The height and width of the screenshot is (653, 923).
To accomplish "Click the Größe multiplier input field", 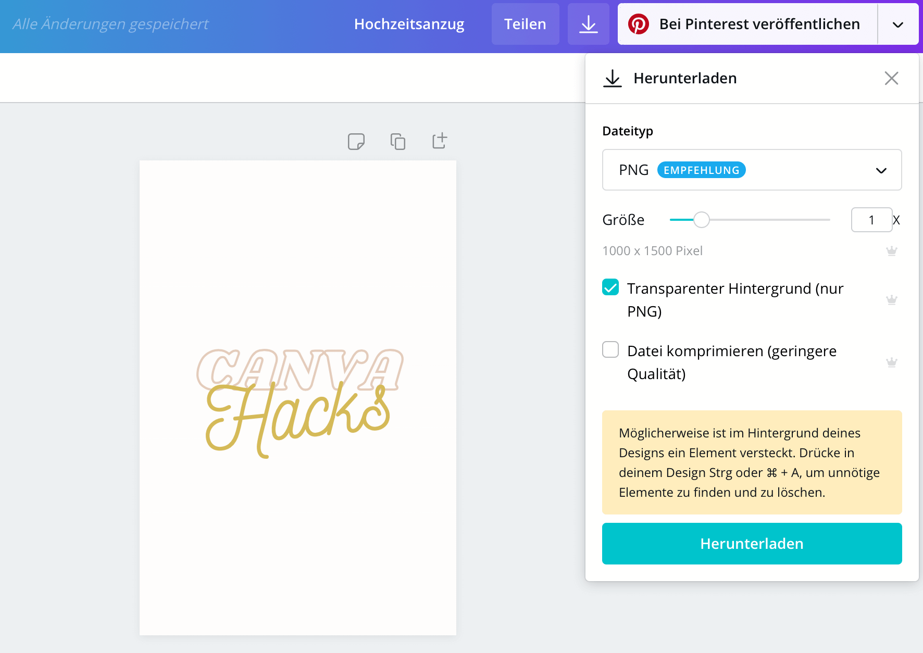I will point(871,220).
